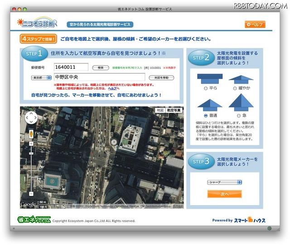Click the address field 中野区中央
The width and height of the screenshot is (290, 245).
[x=100, y=77]
